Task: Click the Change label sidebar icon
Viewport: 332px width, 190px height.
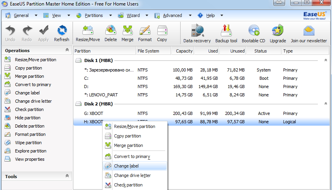Action: 7,93
